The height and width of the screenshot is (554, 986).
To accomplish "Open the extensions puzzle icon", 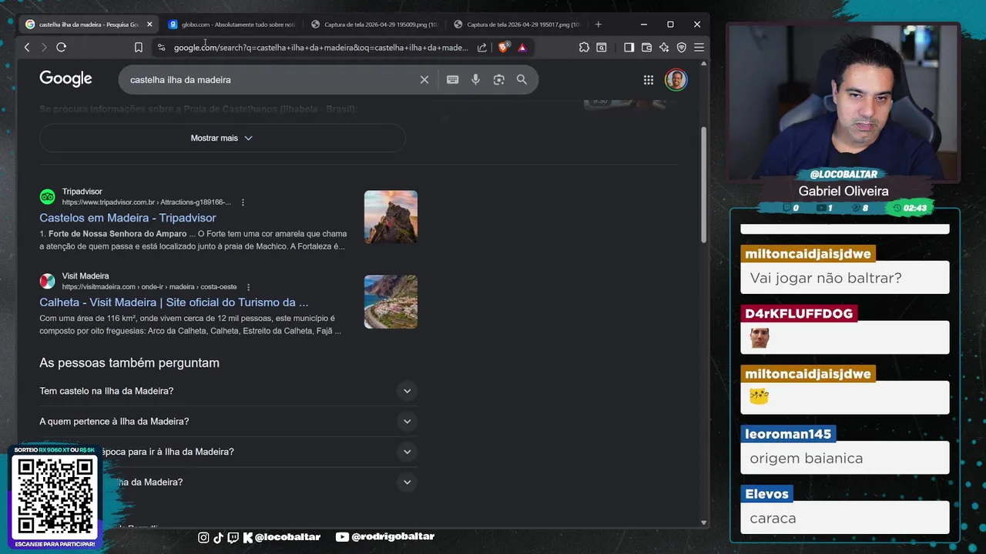I will pyautogui.click(x=584, y=47).
